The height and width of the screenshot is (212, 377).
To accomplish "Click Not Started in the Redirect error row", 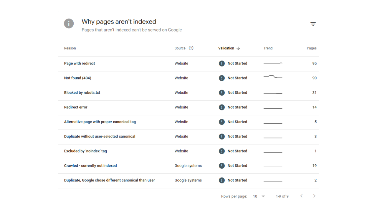I will [237, 107].
